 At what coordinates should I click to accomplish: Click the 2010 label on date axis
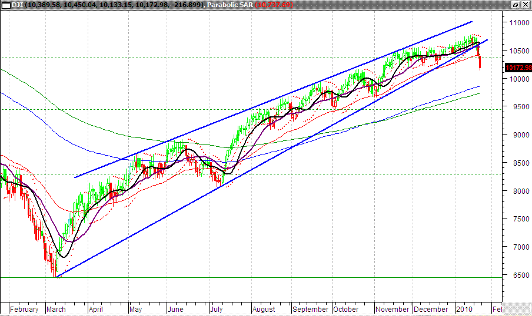pyautogui.click(x=464, y=309)
